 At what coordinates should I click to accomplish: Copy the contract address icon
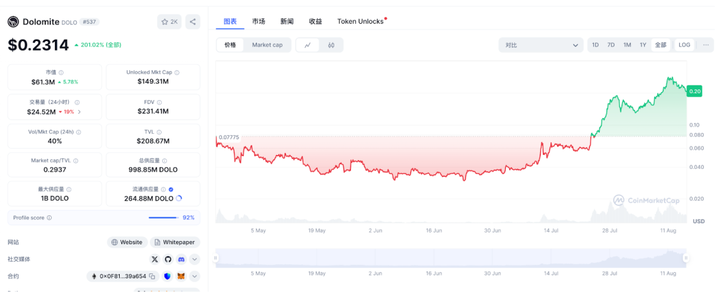coord(152,276)
